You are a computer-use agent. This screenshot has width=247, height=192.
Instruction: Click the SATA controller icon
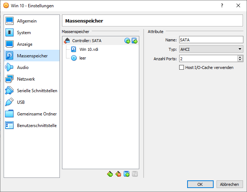click(x=67, y=41)
